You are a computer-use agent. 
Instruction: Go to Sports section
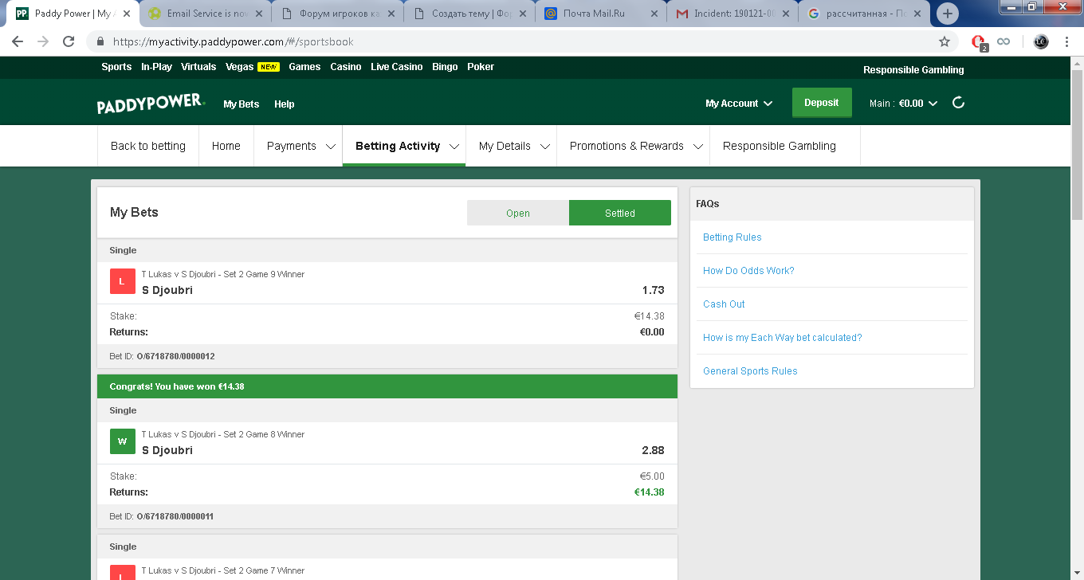point(116,67)
